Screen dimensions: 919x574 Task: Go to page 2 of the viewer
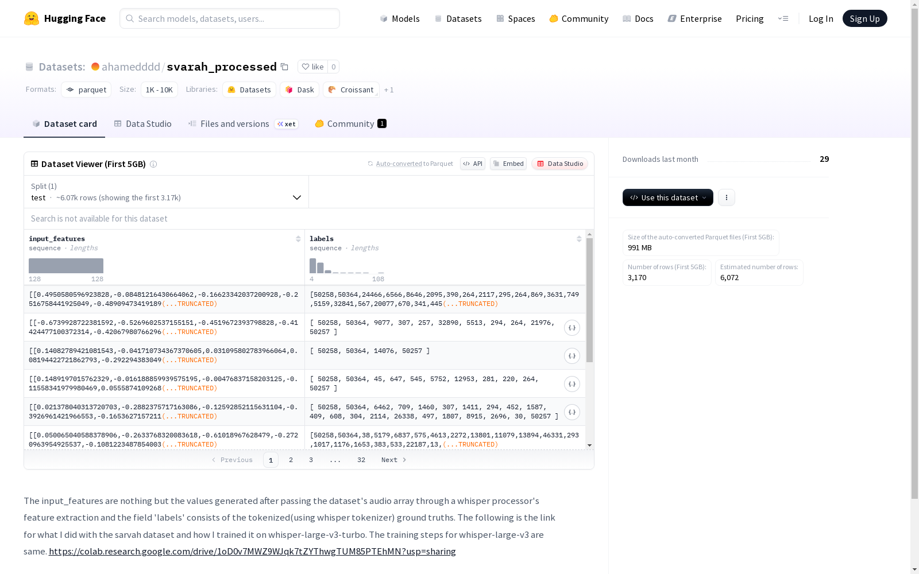[291, 460]
